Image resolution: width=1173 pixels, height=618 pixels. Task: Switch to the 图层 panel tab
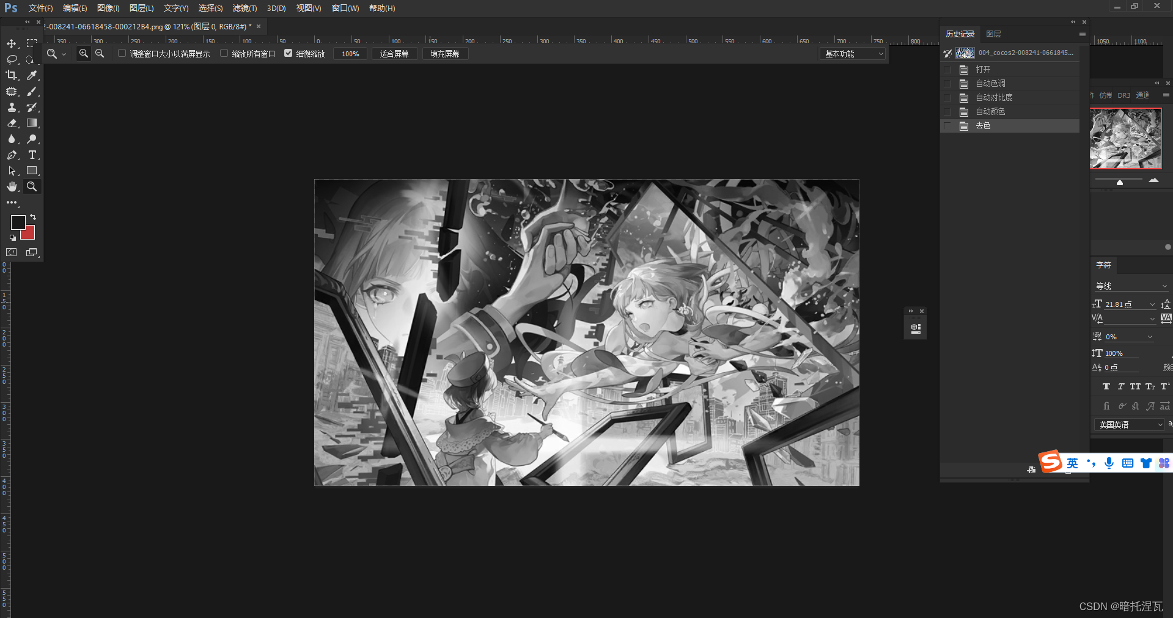993,34
